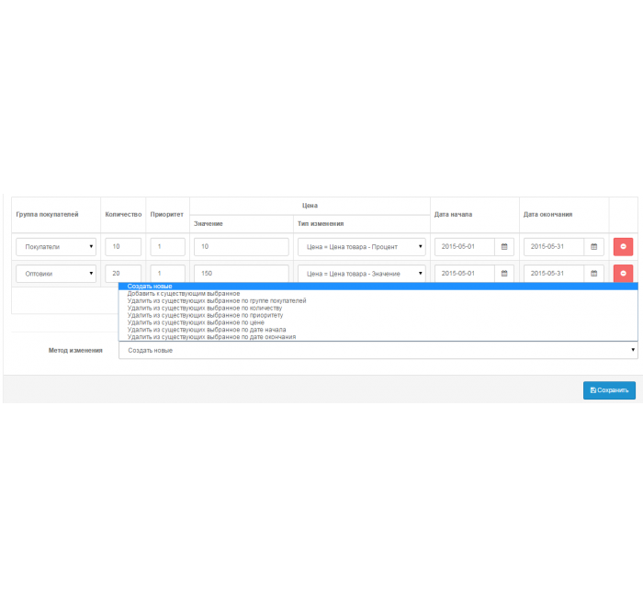
Task: Focus priority field in Покупатели row
Action: coord(167,247)
